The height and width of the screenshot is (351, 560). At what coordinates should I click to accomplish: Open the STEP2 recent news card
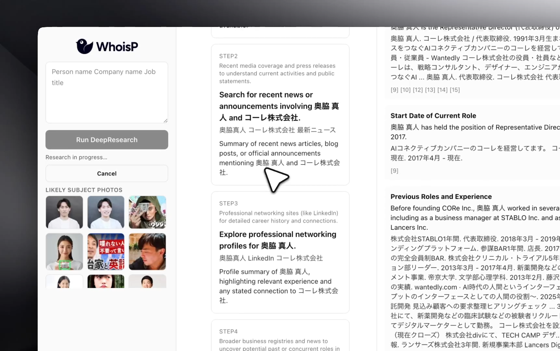point(280,114)
